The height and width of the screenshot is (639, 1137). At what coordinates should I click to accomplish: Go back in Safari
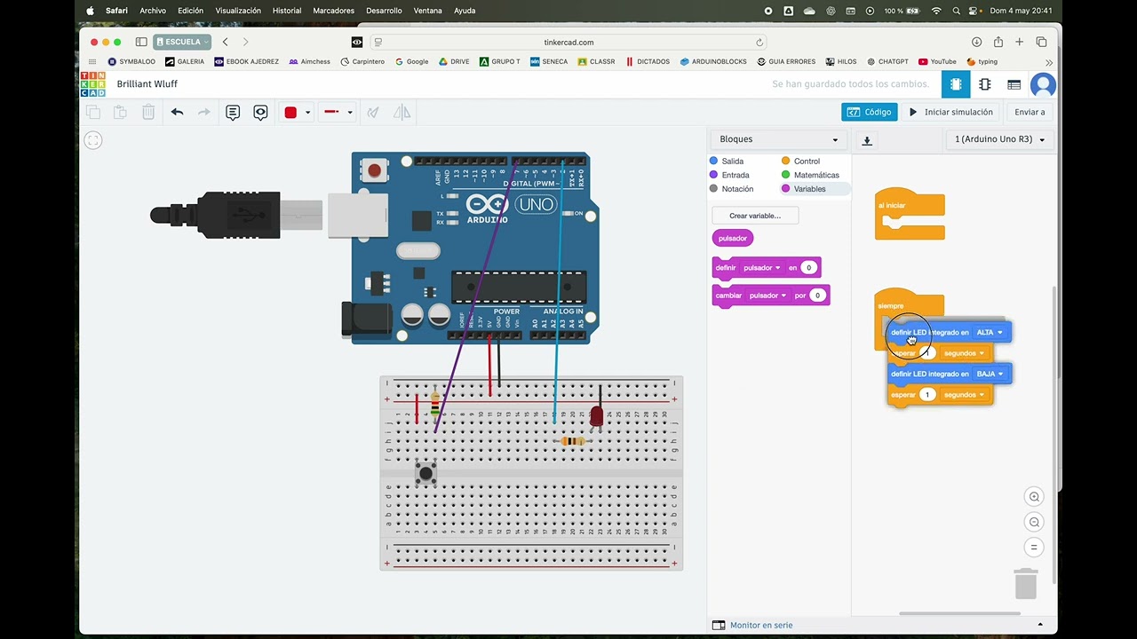(226, 42)
